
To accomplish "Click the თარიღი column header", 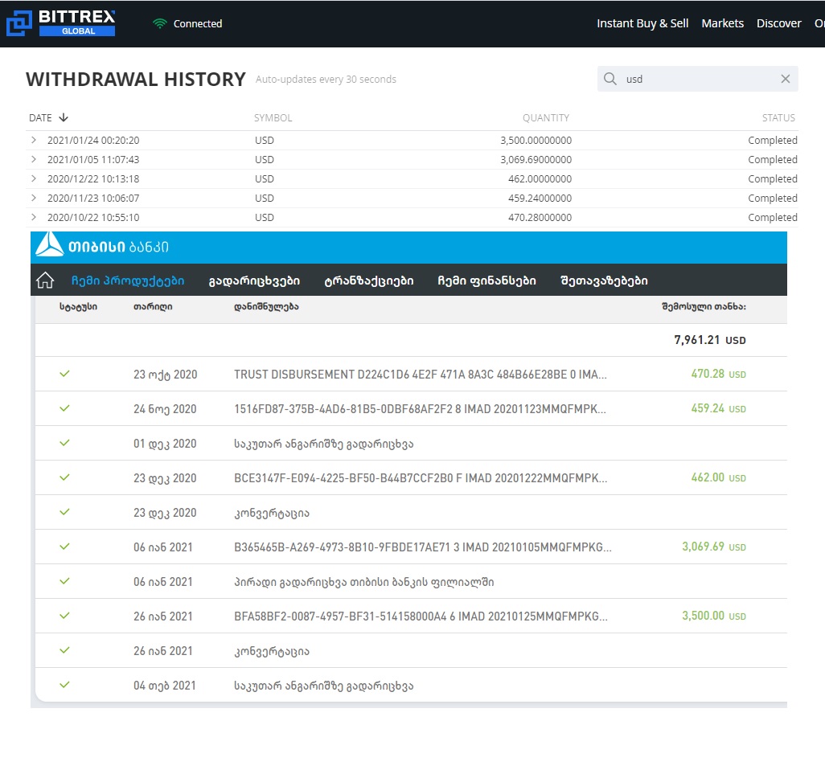I will pos(153,306).
